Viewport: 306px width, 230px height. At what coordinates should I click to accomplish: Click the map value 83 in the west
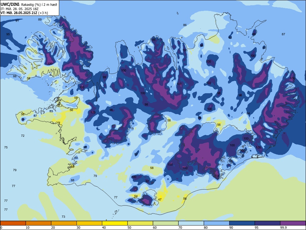pyautogui.click(x=51, y=111)
